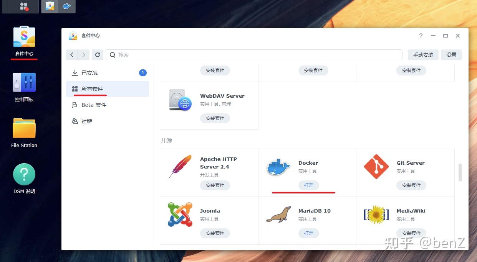Refresh the package list
The image size is (477, 262).
(x=97, y=54)
